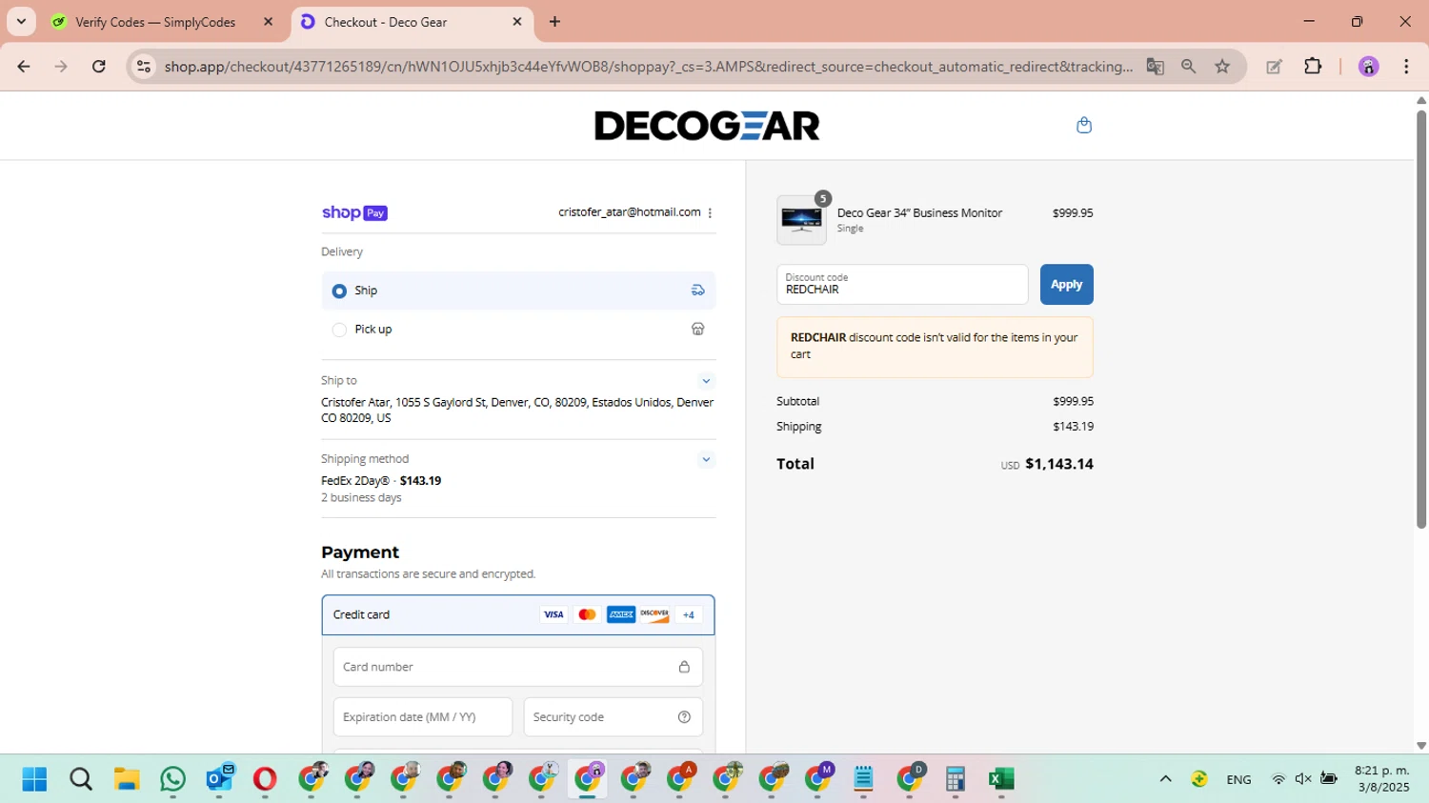Open WhatsApp from the taskbar

tap(172, 779)
